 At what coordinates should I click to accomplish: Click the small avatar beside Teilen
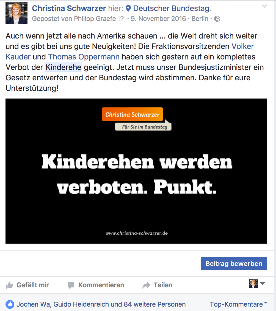pyautogui.click(x=253, y=284)
